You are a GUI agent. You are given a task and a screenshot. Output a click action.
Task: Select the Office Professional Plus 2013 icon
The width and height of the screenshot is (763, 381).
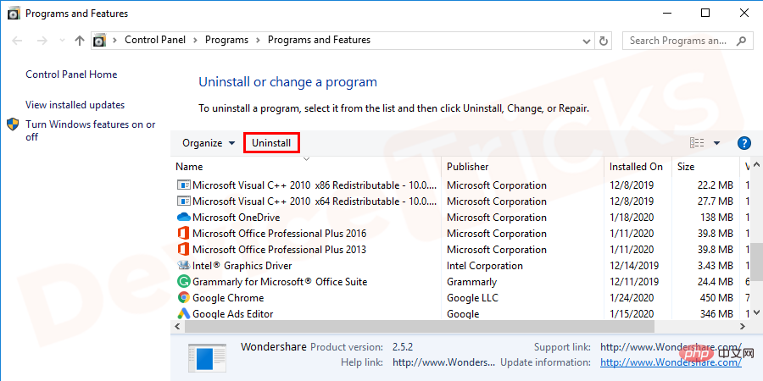[183, 249]
